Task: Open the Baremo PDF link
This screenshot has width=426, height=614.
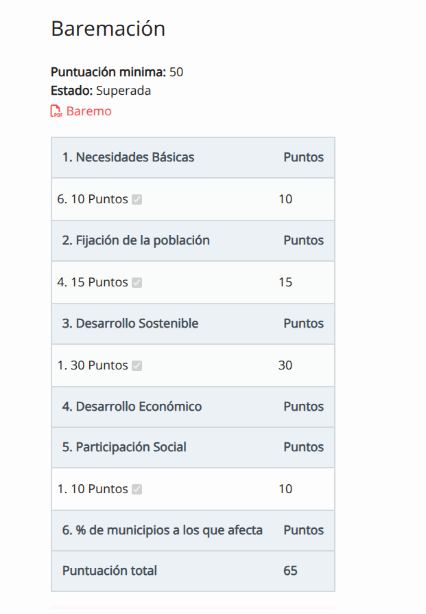Action: pos(88,111)
